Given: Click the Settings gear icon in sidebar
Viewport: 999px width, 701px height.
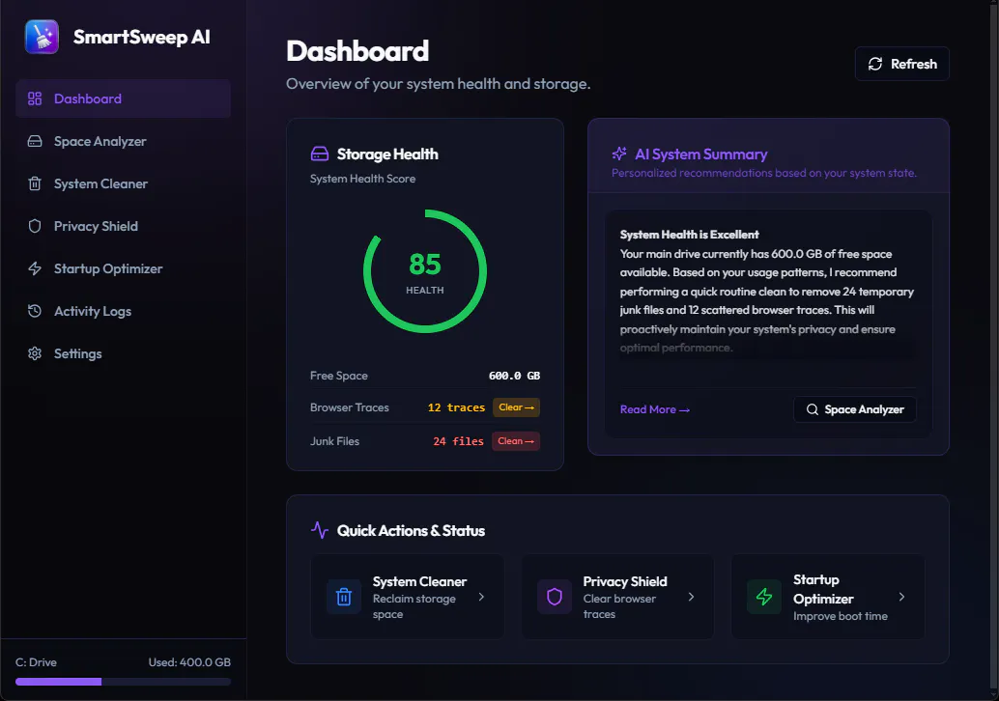Looking at the screenshot, I should tap(35, 353).
